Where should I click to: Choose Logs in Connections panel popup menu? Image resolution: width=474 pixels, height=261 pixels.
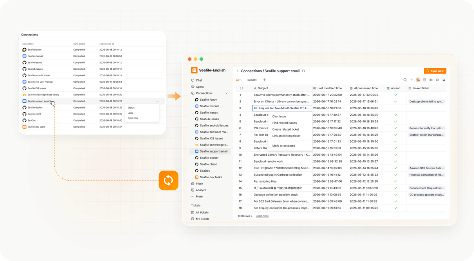(x=130, y=113)
